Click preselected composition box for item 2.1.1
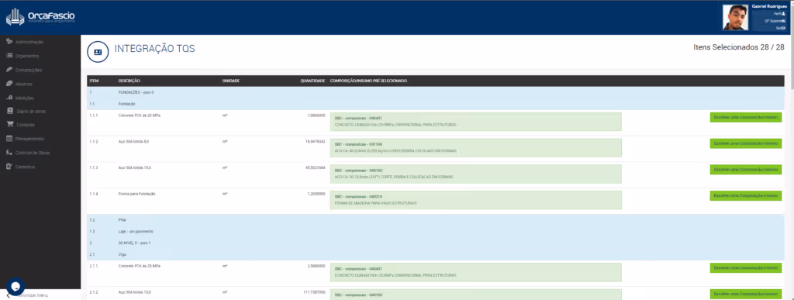794x300 pixels. click(475, 273)
